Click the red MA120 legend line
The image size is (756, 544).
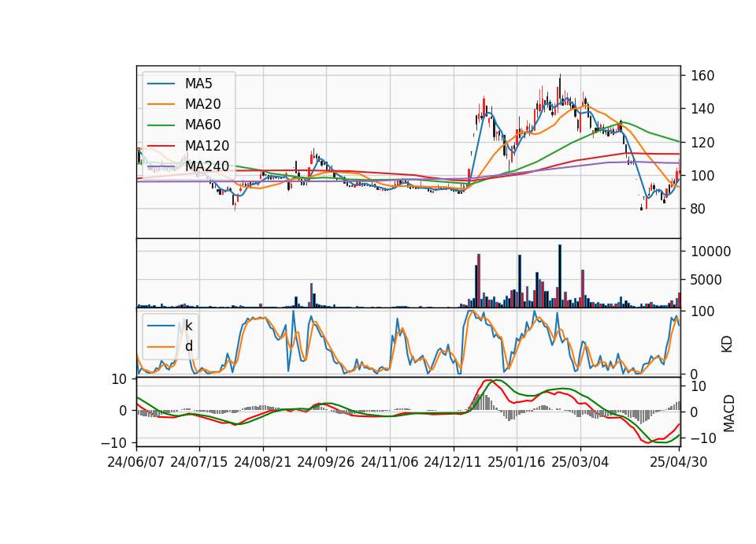pos(161,146)
